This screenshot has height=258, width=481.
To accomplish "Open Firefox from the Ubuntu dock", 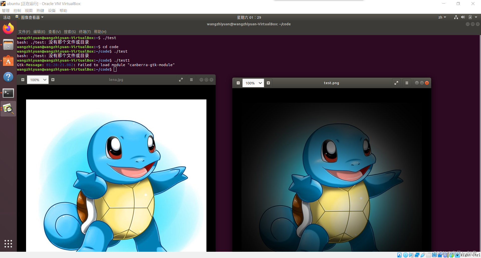I will (8, 29).
